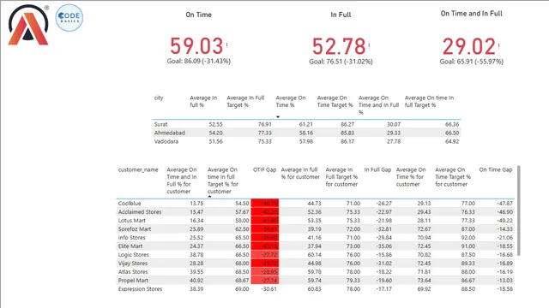The image size is (549, 308).
Task: Select the Surat city row
Action: click(306, 124)
